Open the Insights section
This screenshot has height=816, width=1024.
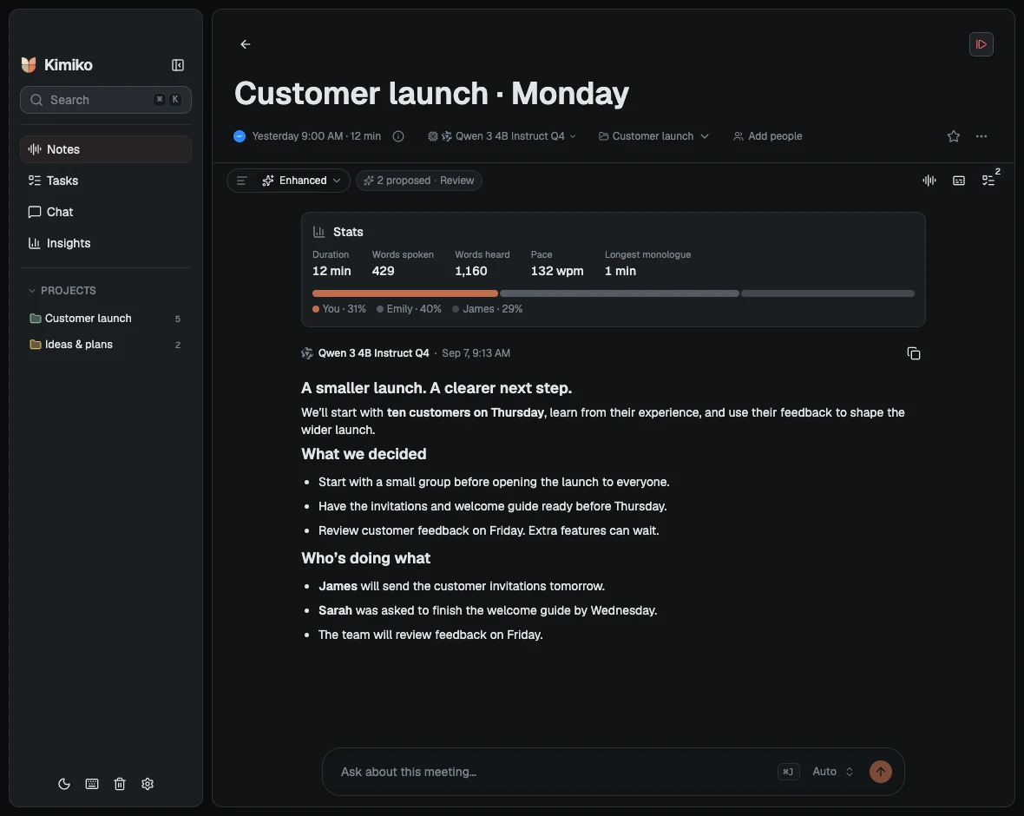point(106,243)
